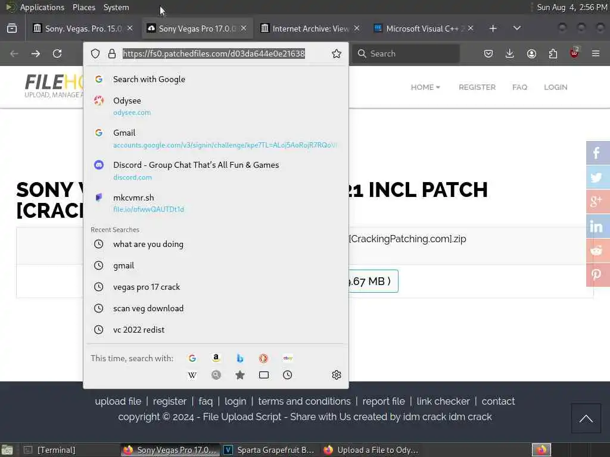Share page on Facebook sidebar icon

(597, 153)
